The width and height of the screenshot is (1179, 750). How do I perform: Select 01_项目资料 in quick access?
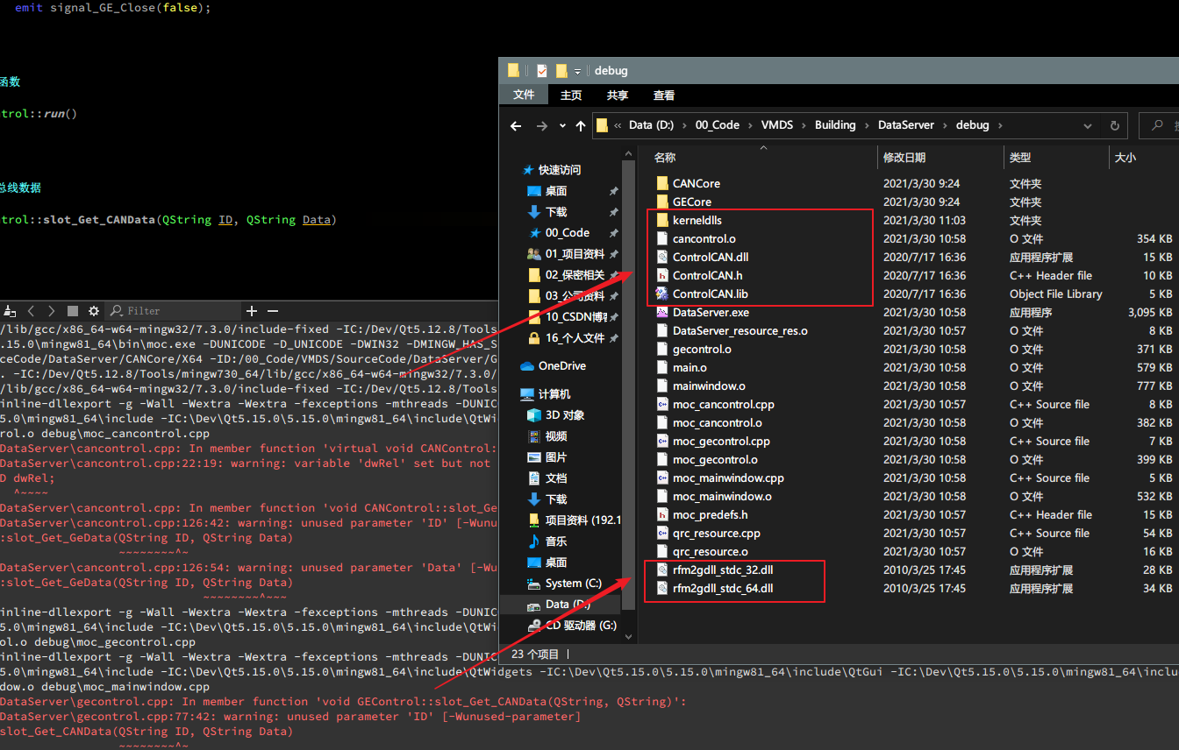click(575, 254)
